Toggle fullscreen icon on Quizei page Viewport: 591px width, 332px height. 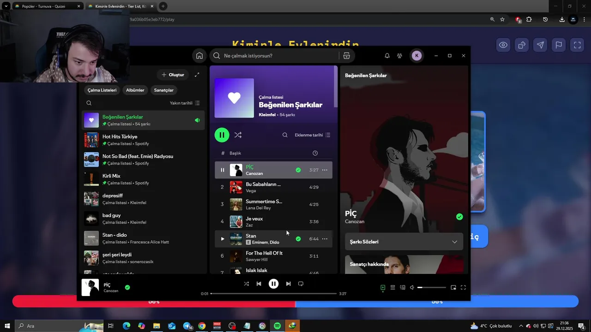tap(577, 45)
